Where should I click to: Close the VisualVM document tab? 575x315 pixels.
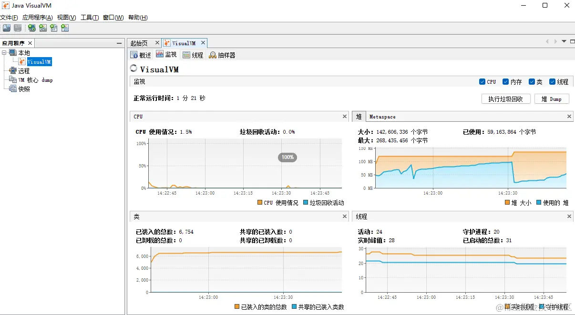[x=203, y=43]
